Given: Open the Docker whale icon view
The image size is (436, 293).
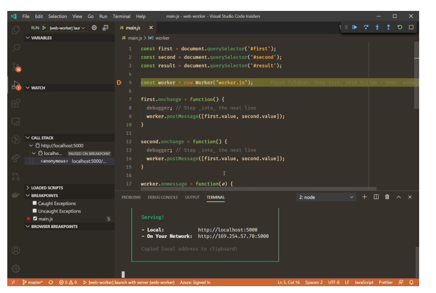Looking at the screenshot, I should [16, 195].
